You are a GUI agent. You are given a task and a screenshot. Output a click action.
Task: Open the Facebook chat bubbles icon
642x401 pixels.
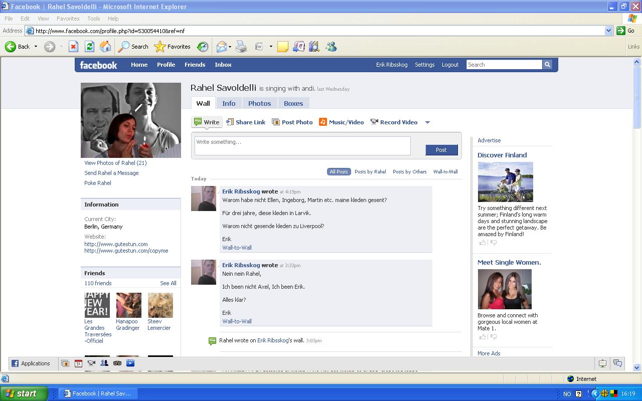coord(618,363)
